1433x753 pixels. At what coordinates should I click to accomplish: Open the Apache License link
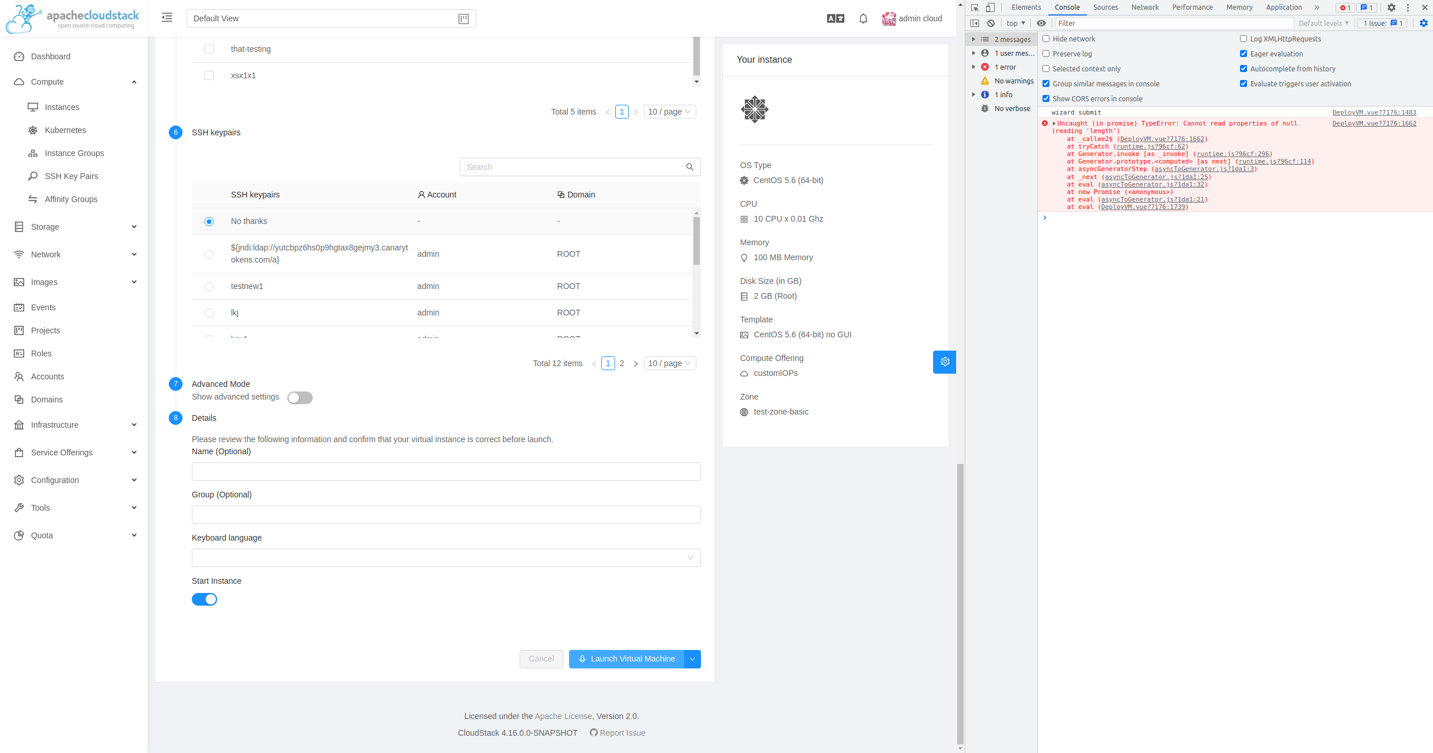point(563,716)
